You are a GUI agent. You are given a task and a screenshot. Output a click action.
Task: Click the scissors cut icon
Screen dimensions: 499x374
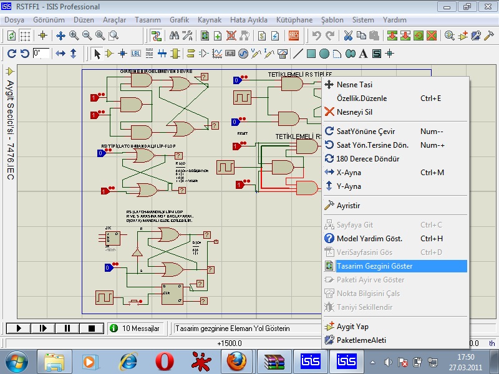point(348,36)
